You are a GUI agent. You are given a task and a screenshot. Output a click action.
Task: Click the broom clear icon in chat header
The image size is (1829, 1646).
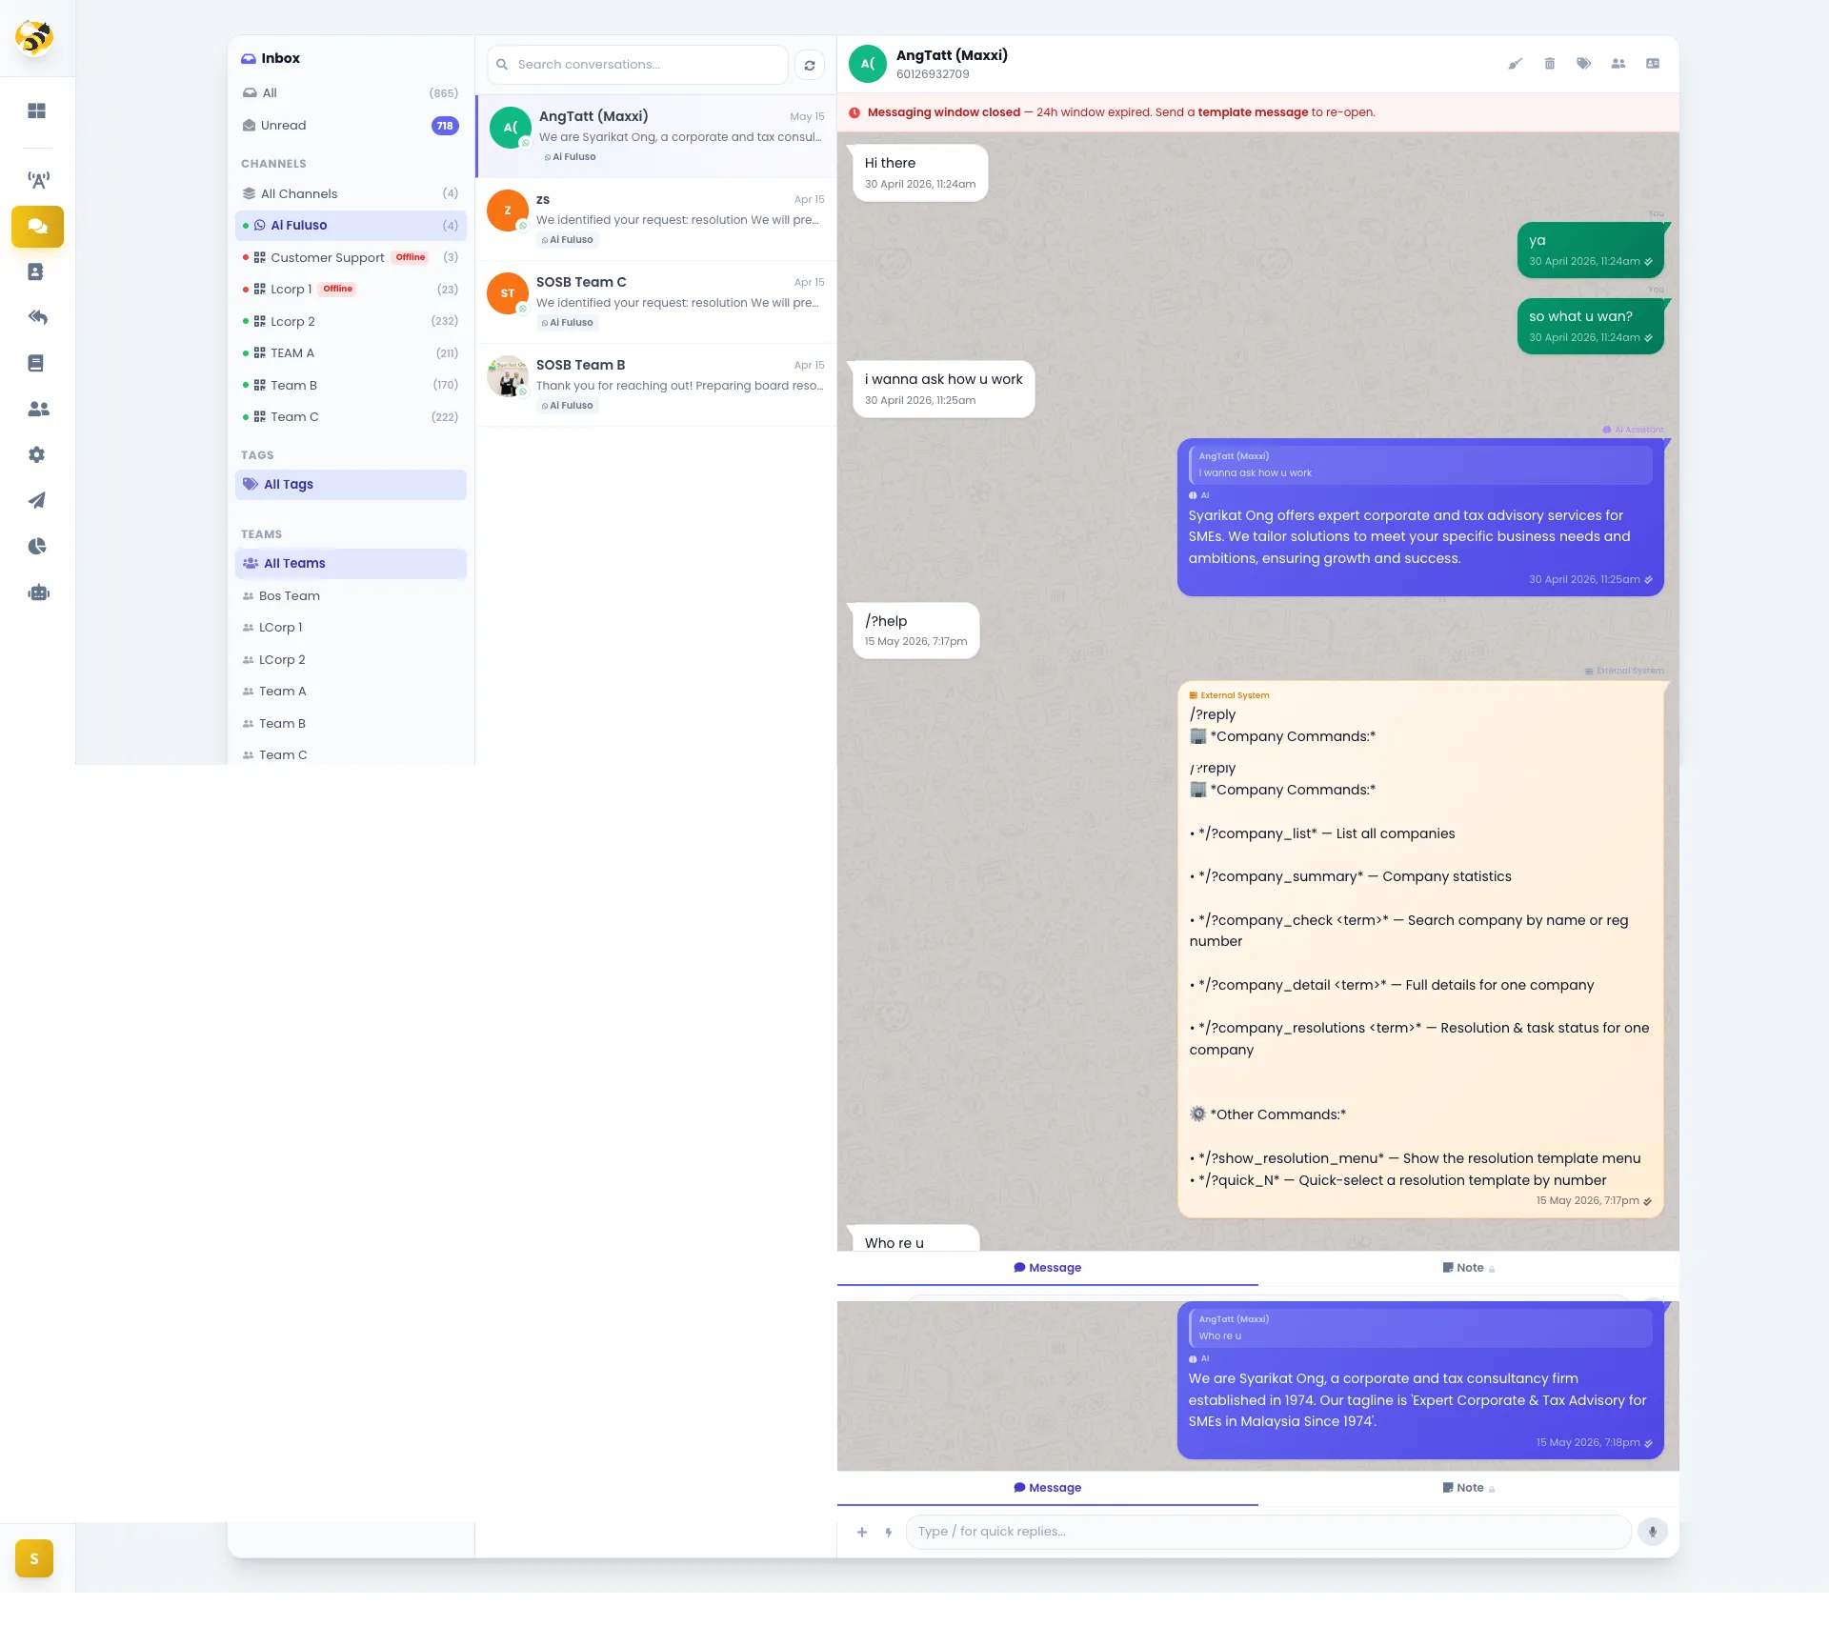[1516, 64]
